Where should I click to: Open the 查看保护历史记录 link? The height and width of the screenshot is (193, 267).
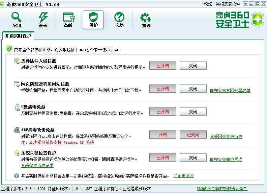(x=37, y=166)
